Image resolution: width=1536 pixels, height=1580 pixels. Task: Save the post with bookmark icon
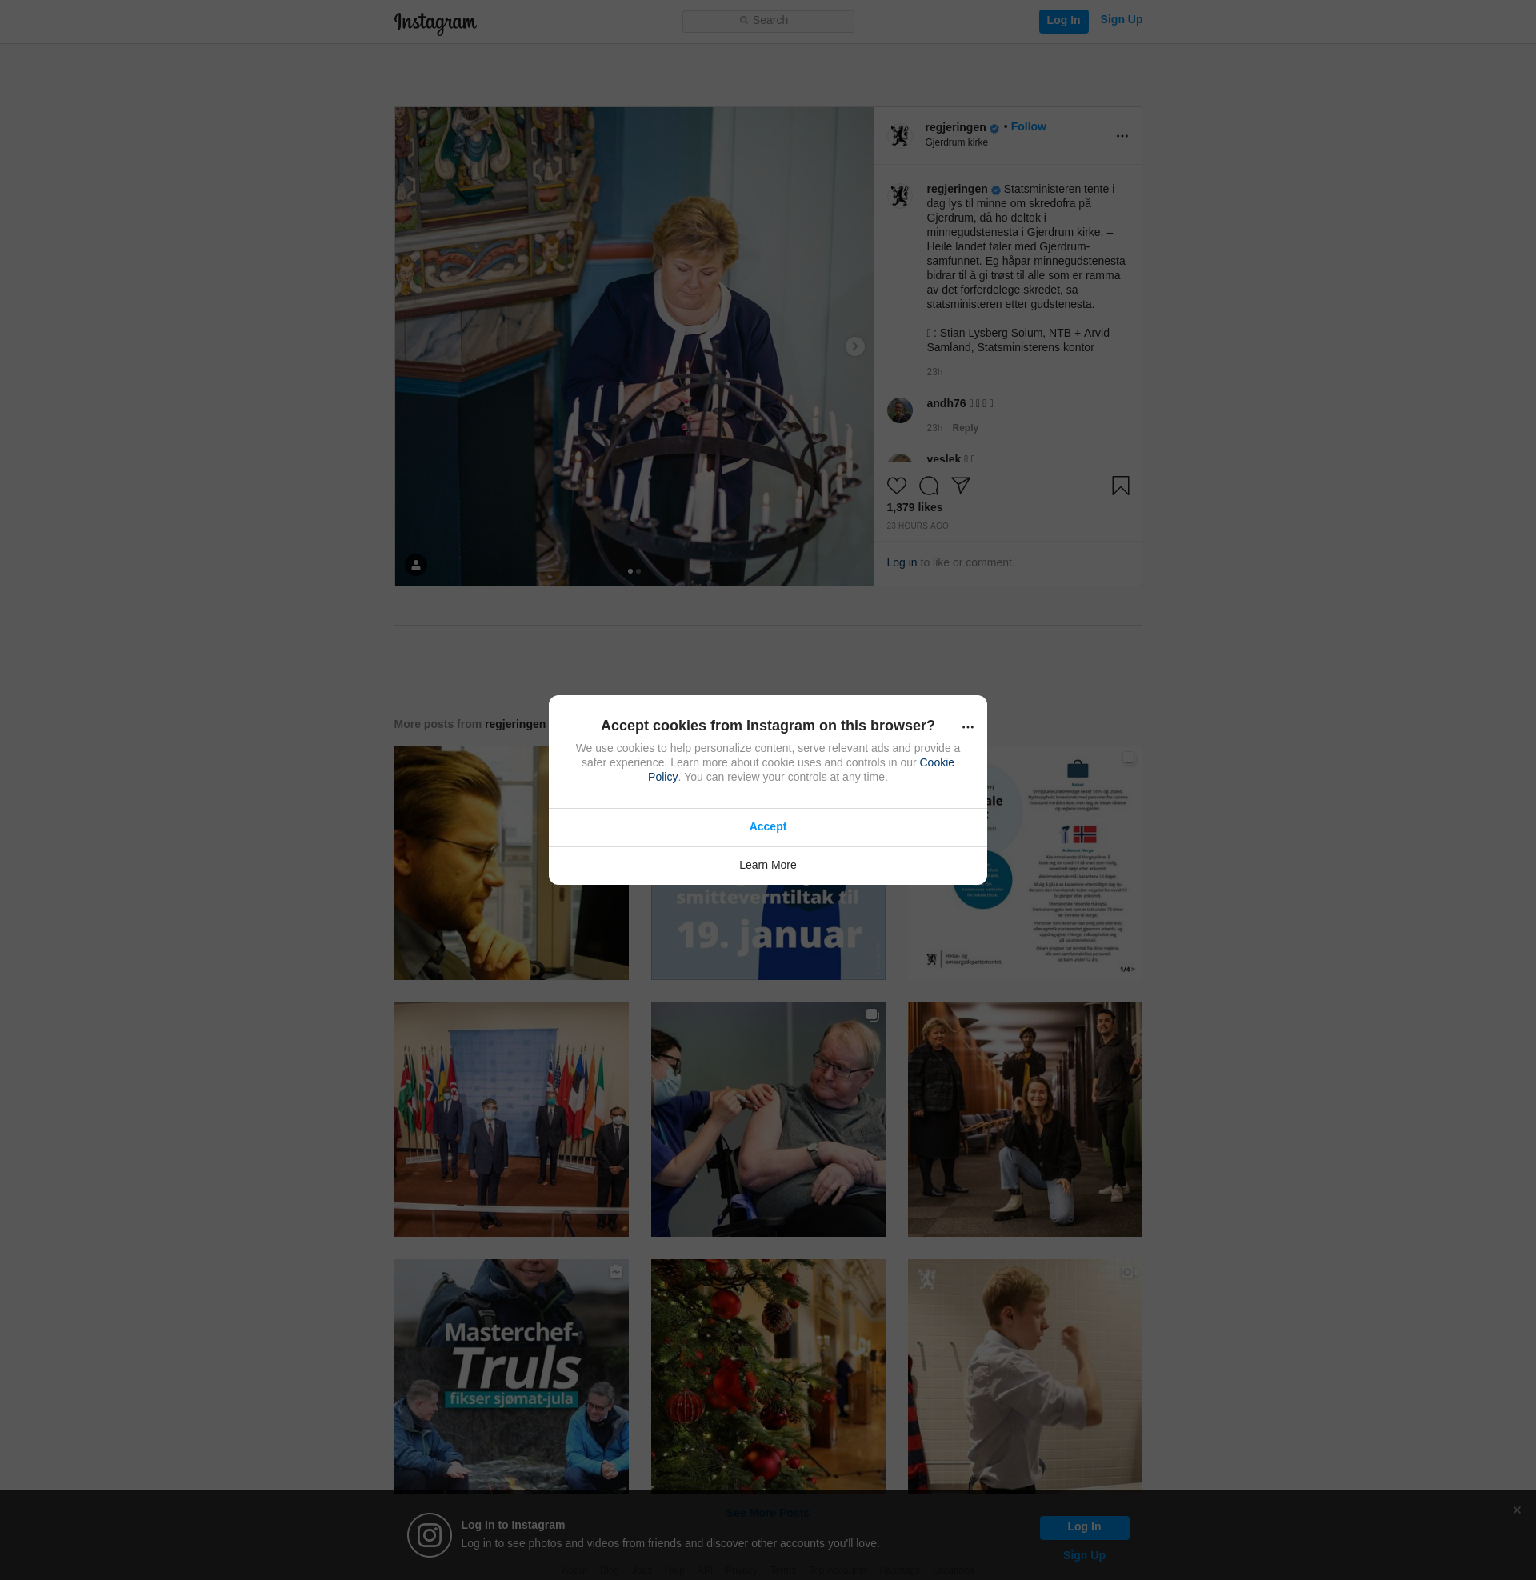(x=1120, y=486)
